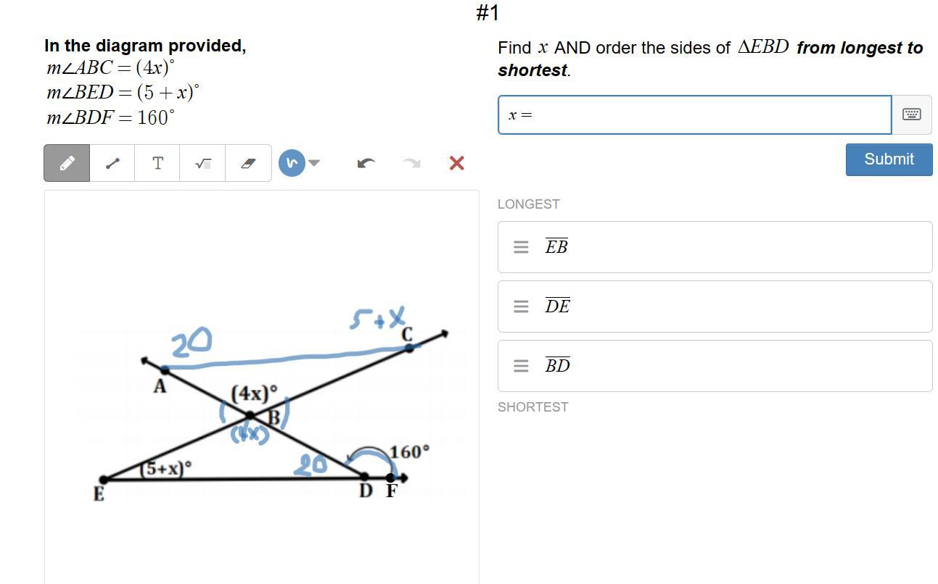Screen dimensions: 938x584
Task: Click point B on the diagram
Action: tap(250, 416)
